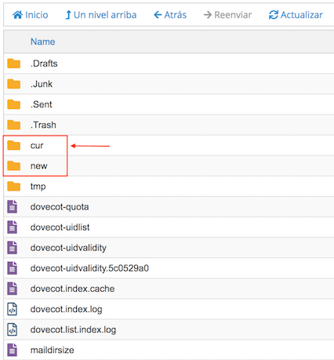Select the .Trash folder icon
Screen dimensions: 334x360
(x=14, y=125)
